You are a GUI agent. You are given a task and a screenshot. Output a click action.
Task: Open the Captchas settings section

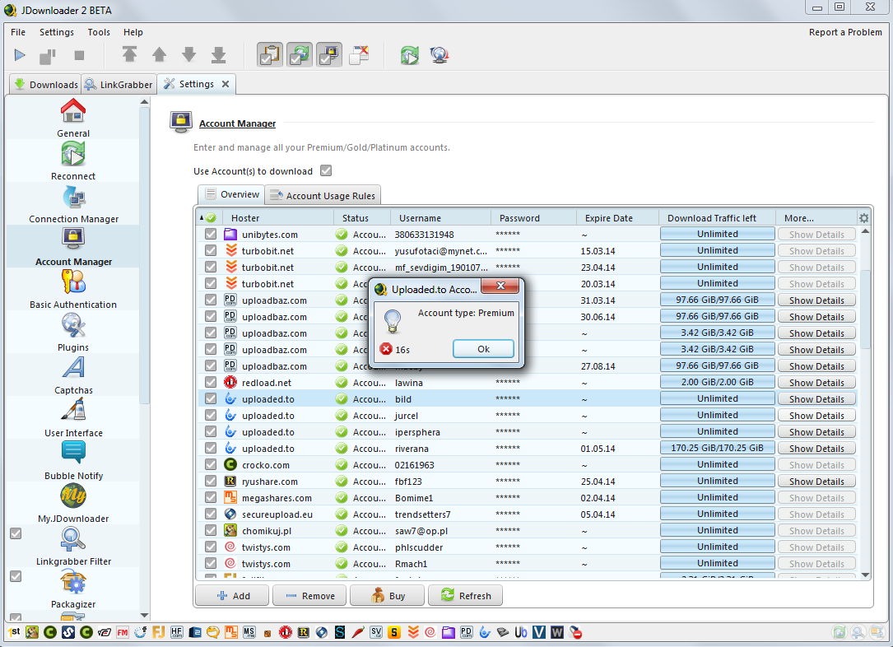pyautogui.click(x=73, y=375)
